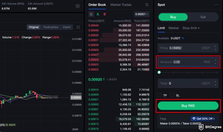The height and width of the screenshot is (132, 223).
Task: Click the 0.00920 last price in order book
Action: point(95,79)
